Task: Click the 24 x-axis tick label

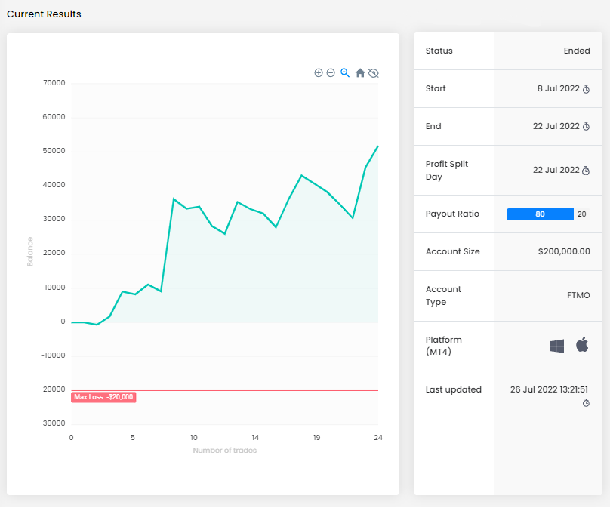Action: click(x=377, y=438)
